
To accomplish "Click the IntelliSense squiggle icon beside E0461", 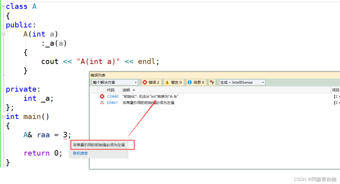I will pyautogui.click(x=102, y=103).
